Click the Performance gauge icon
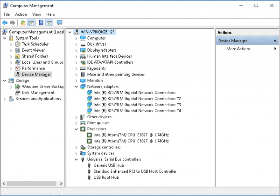Image resolution: width=280 pixels, height=196 pixels. coord(18,68)
